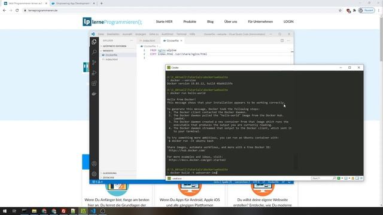The height and width of the screenshot is (215, 383).
Task: Open a new browser tab
Action: 101,4
